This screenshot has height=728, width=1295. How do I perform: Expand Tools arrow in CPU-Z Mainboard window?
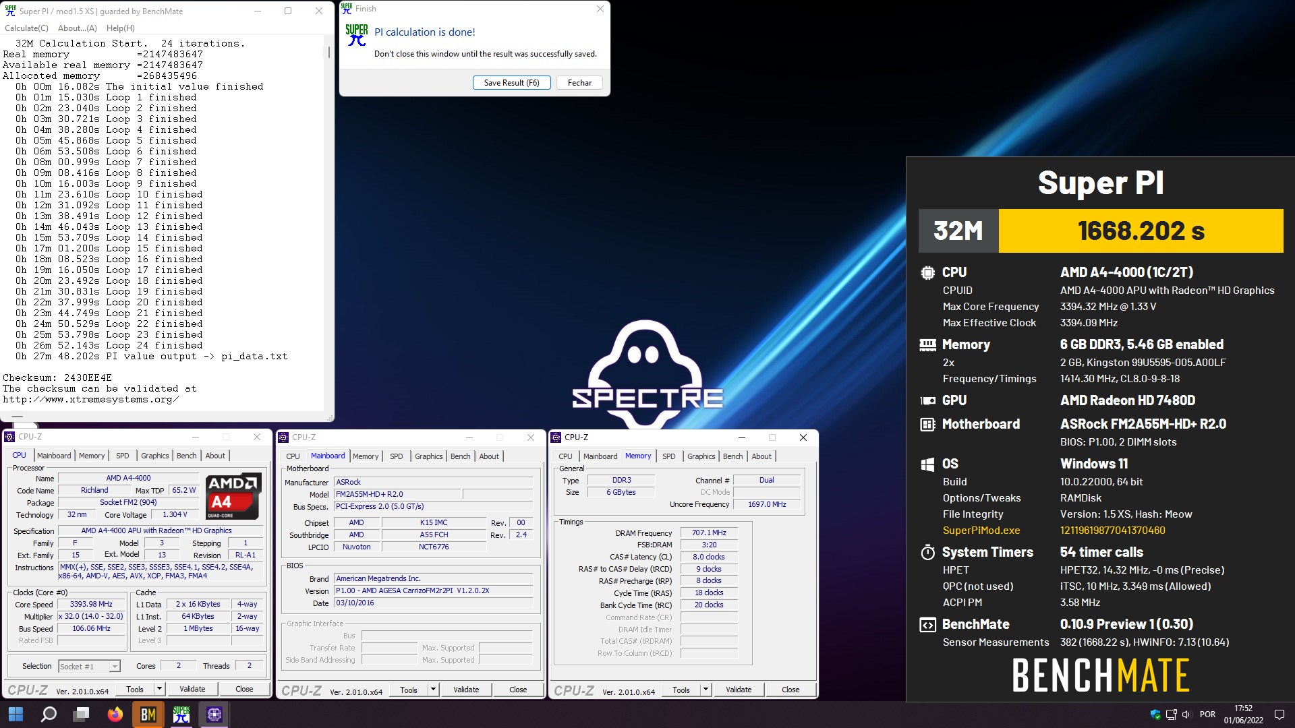coord(433,690)
